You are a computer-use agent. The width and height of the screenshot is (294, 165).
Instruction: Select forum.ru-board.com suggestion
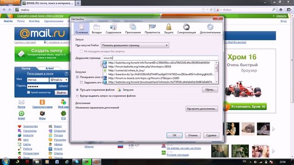pyautogui.click(x=159, y=78)
